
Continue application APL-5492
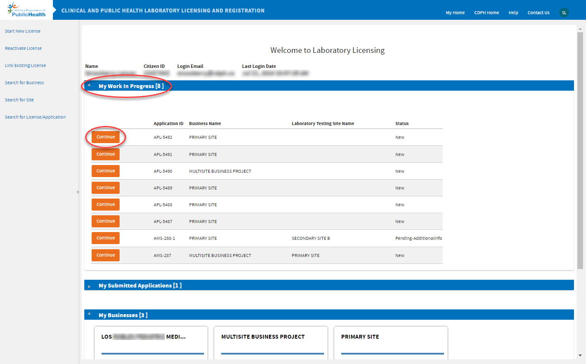(x=105, y=137)
